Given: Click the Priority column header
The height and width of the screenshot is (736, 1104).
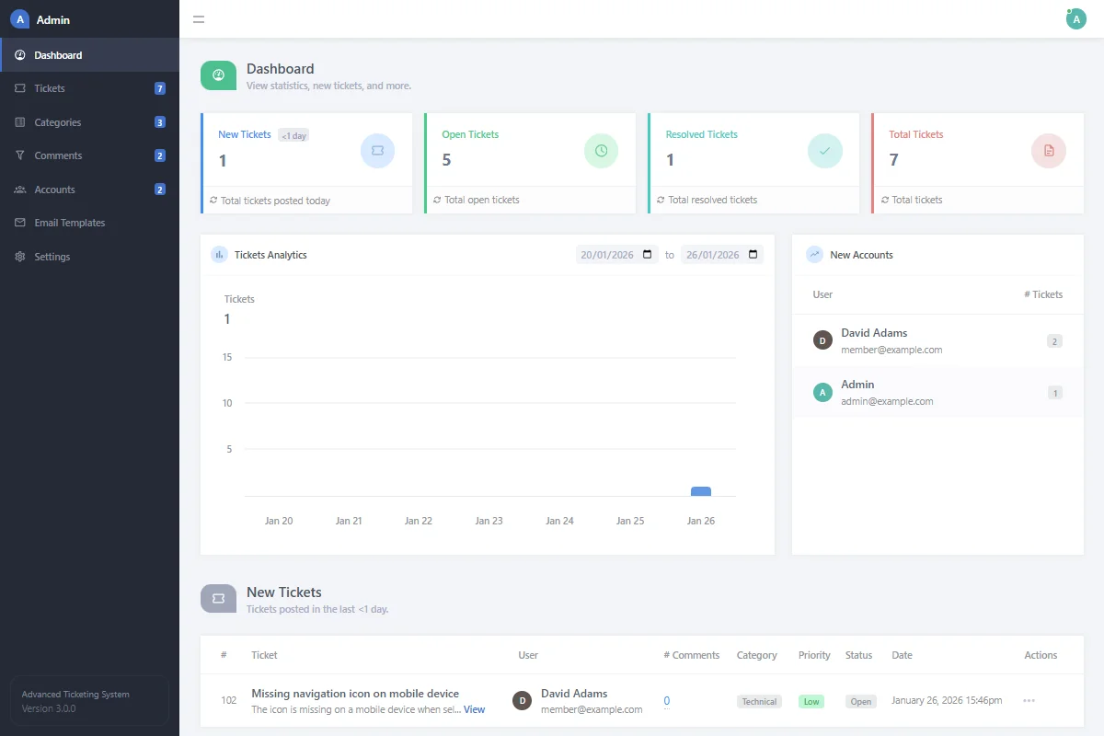Looking at the screenshot, I should [x=814, y=655].
